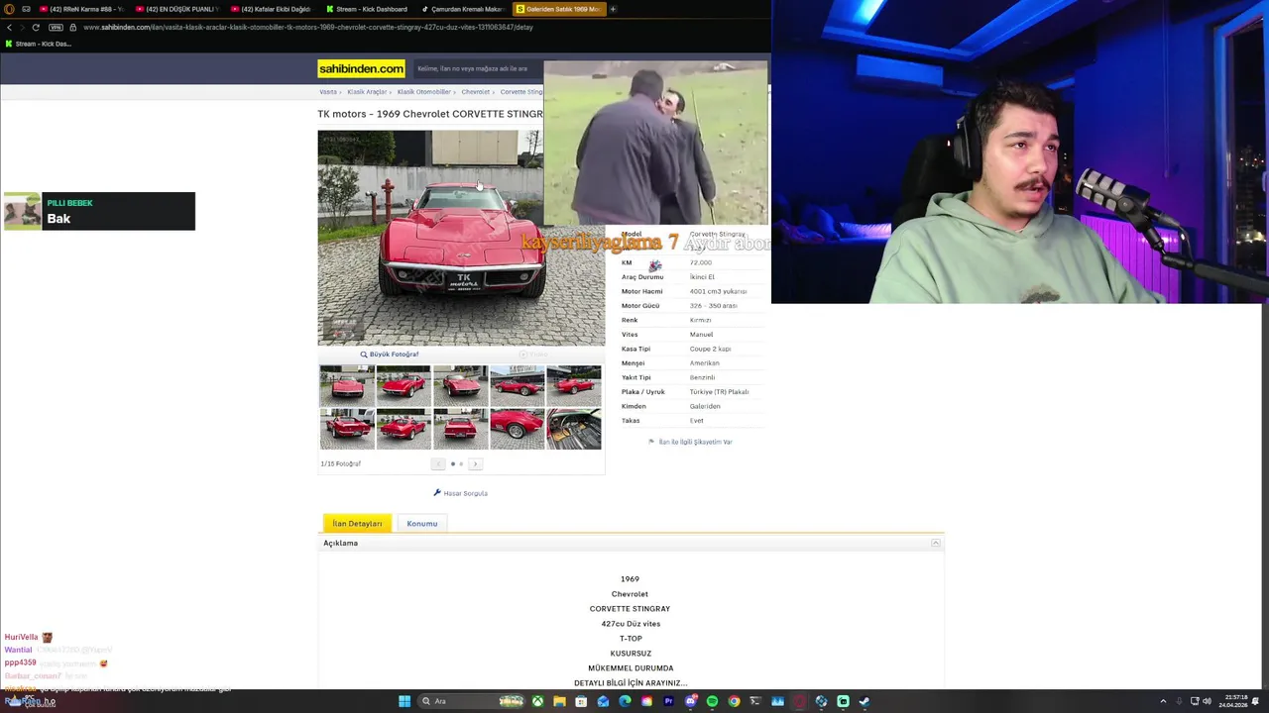Viewport: 1269px width, 713px height.
Task: Open Google Chrome from taskbar
Action: [x=734, y=701]
